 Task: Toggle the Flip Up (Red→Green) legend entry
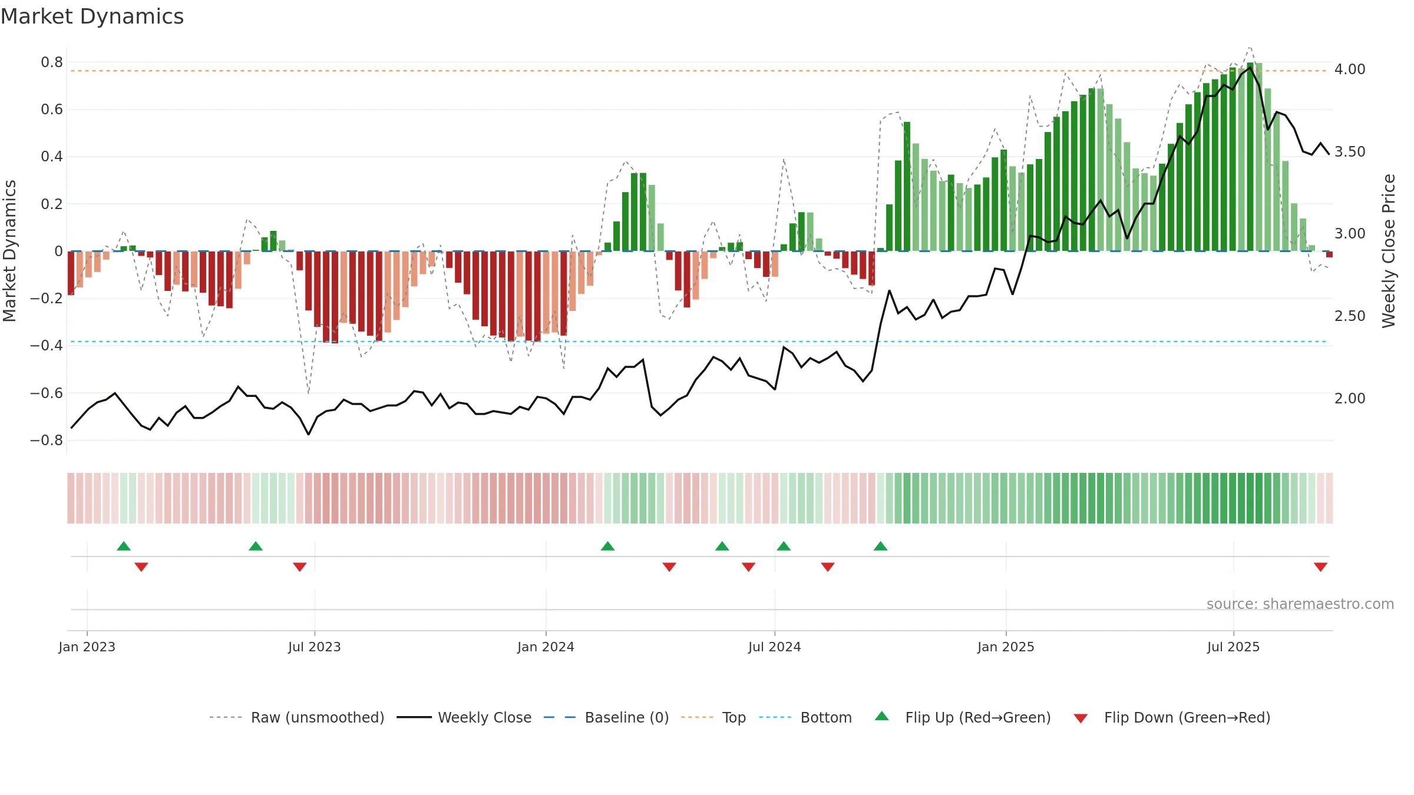963,717
